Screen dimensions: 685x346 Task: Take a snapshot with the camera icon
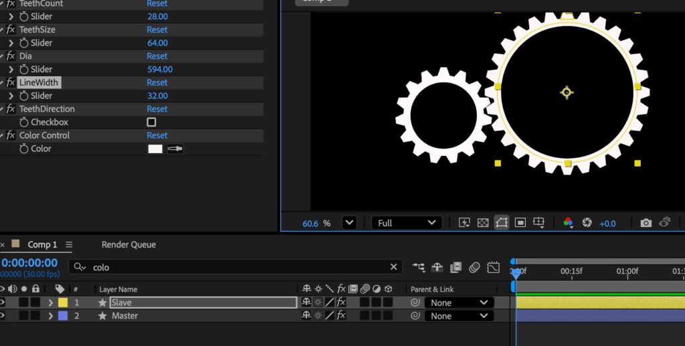point(646,223)
